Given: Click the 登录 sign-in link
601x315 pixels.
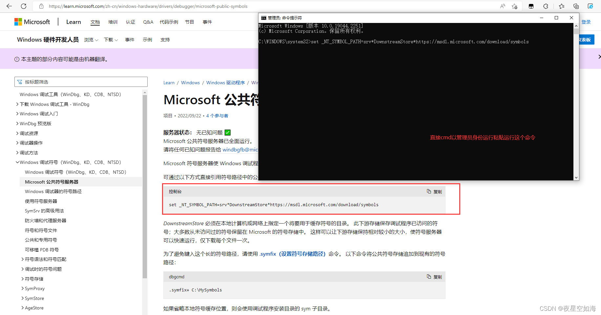Looking at the screenshot, I should point(587,22).
